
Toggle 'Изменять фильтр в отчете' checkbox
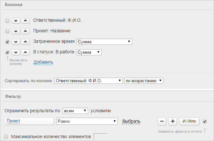tap(205, 121)
